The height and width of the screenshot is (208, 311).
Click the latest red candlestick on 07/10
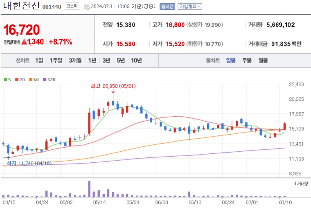pos(285,126)
